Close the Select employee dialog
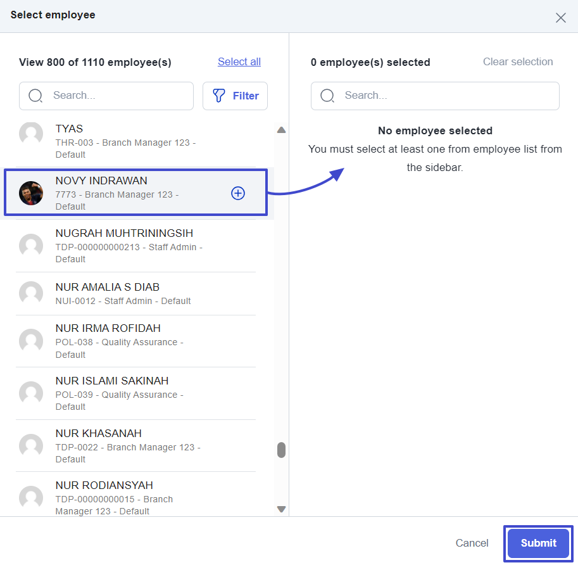Screen dimensions: 578x565 pyautogui.click(x=560, y=18)
